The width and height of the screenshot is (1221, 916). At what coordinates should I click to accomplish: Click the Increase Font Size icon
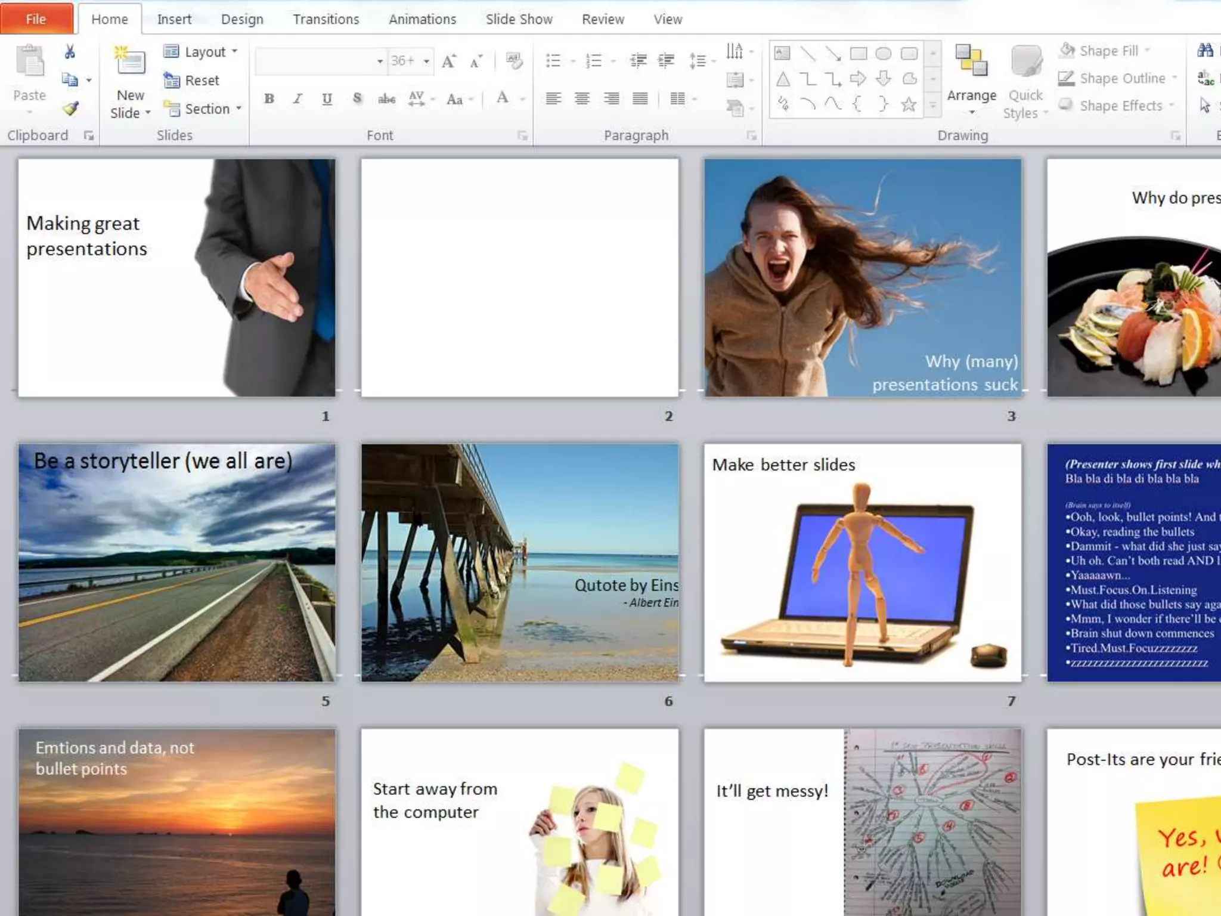(x=448, y=61)
